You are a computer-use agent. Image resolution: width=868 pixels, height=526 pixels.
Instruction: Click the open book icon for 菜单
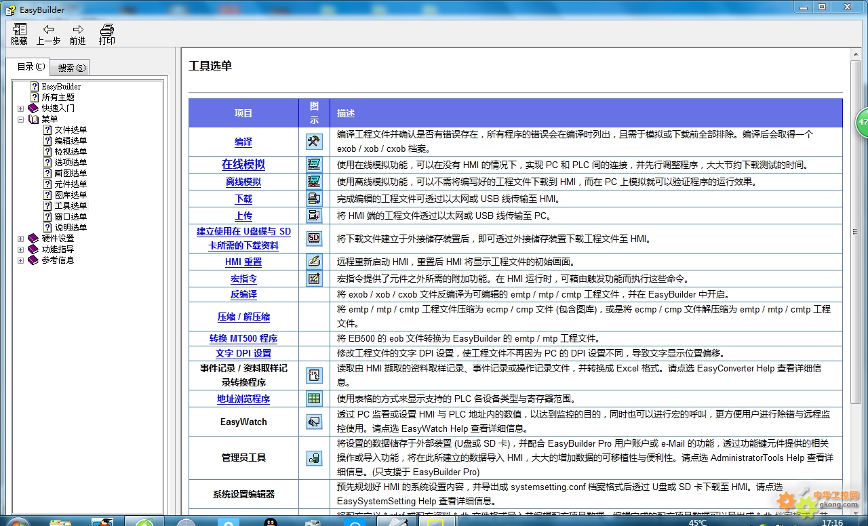coord(33,119)
